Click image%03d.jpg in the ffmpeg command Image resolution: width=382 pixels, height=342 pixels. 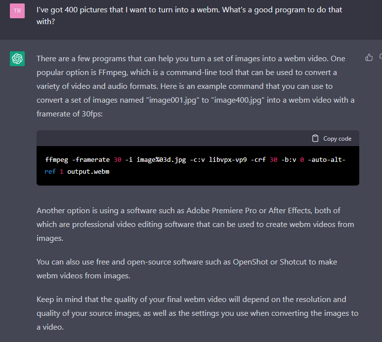pyautogui.click(x=161, y=159)
